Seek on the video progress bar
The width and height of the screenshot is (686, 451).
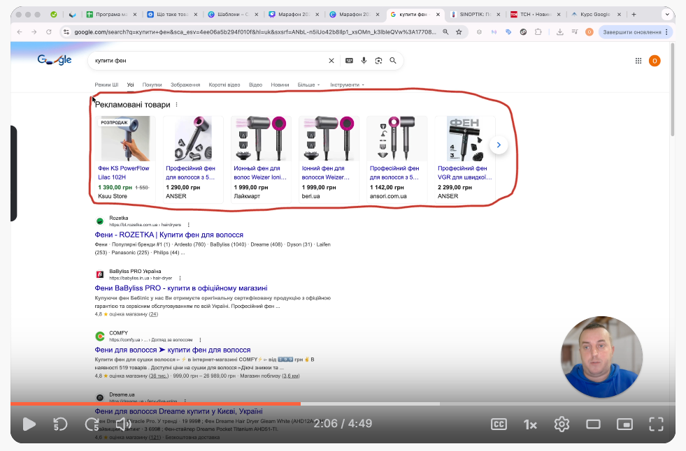click(x=343, y=404)
